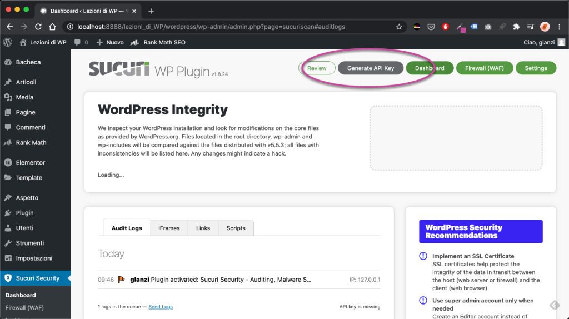569x319 pixels.
Task: Open Aspetto in sidebar
Action: point(36,198)
